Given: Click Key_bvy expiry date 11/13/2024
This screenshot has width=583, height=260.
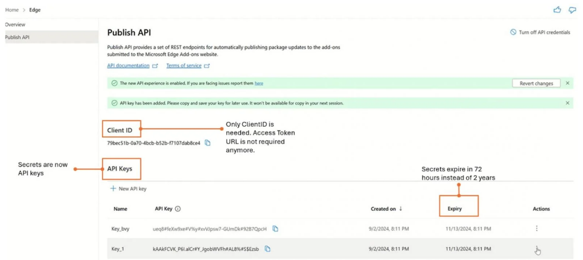Looking at the screenshot, I should point(469,229).
